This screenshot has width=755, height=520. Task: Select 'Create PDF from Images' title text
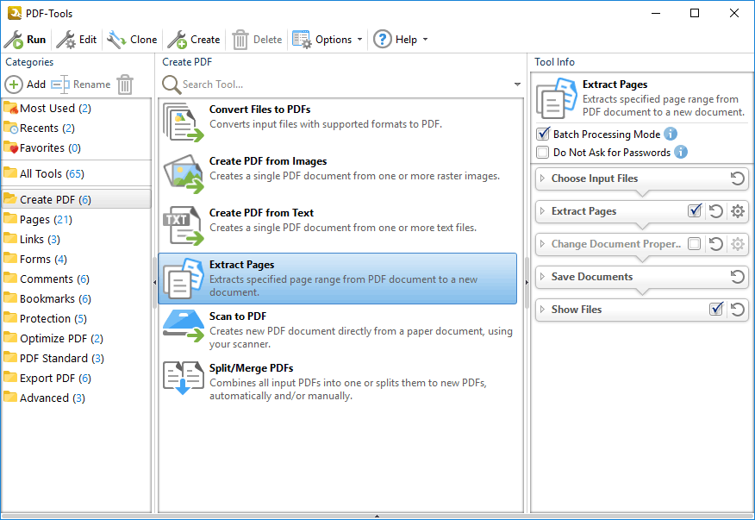coord(268,161)
